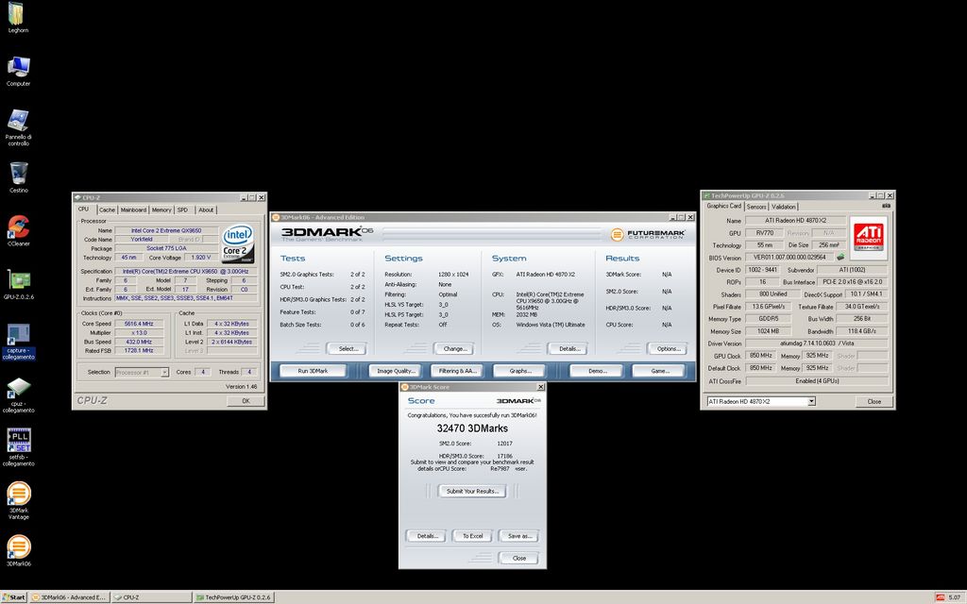
Task: Click OK in the CPU-Z window
Action: 246,400
